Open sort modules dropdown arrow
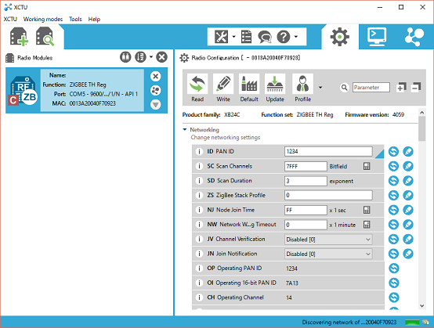 (x=151, y=57)
